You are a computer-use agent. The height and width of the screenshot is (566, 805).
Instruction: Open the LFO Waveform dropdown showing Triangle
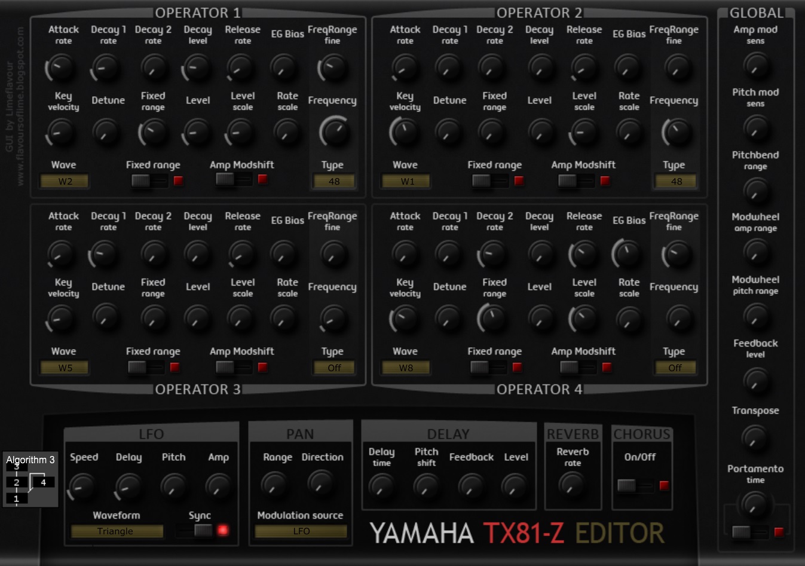click(x=117, y=531)
